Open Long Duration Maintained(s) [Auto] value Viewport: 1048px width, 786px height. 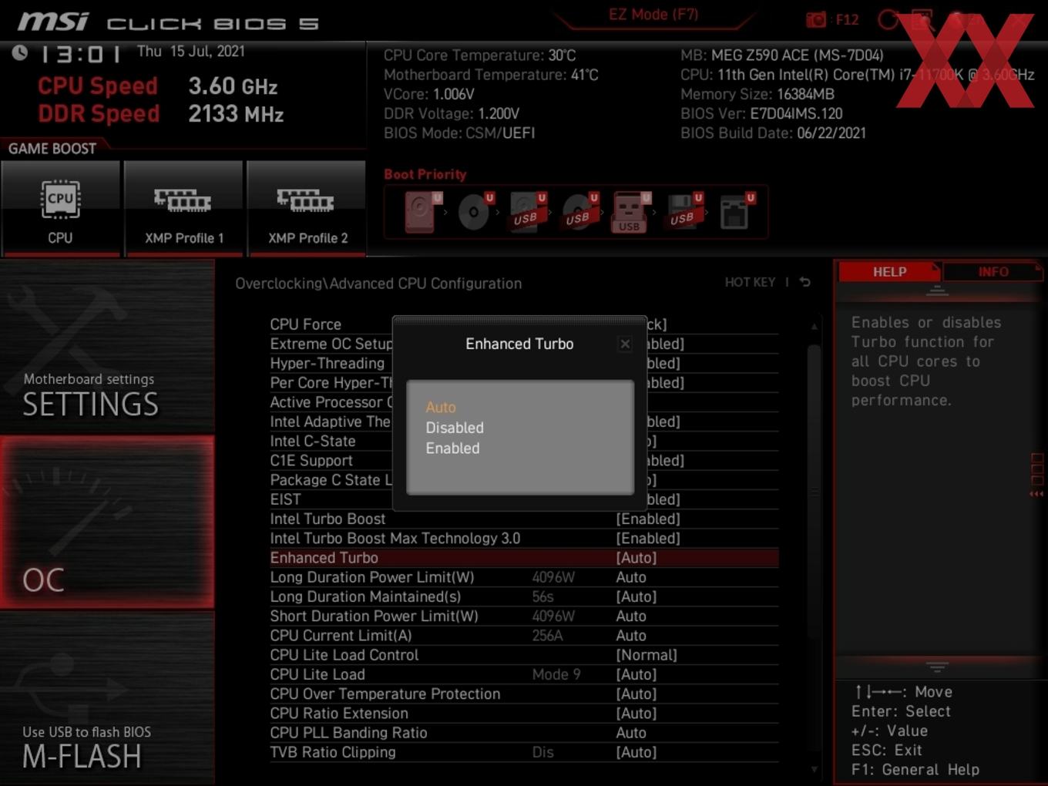pyautogui.click(x=637, y=597)
